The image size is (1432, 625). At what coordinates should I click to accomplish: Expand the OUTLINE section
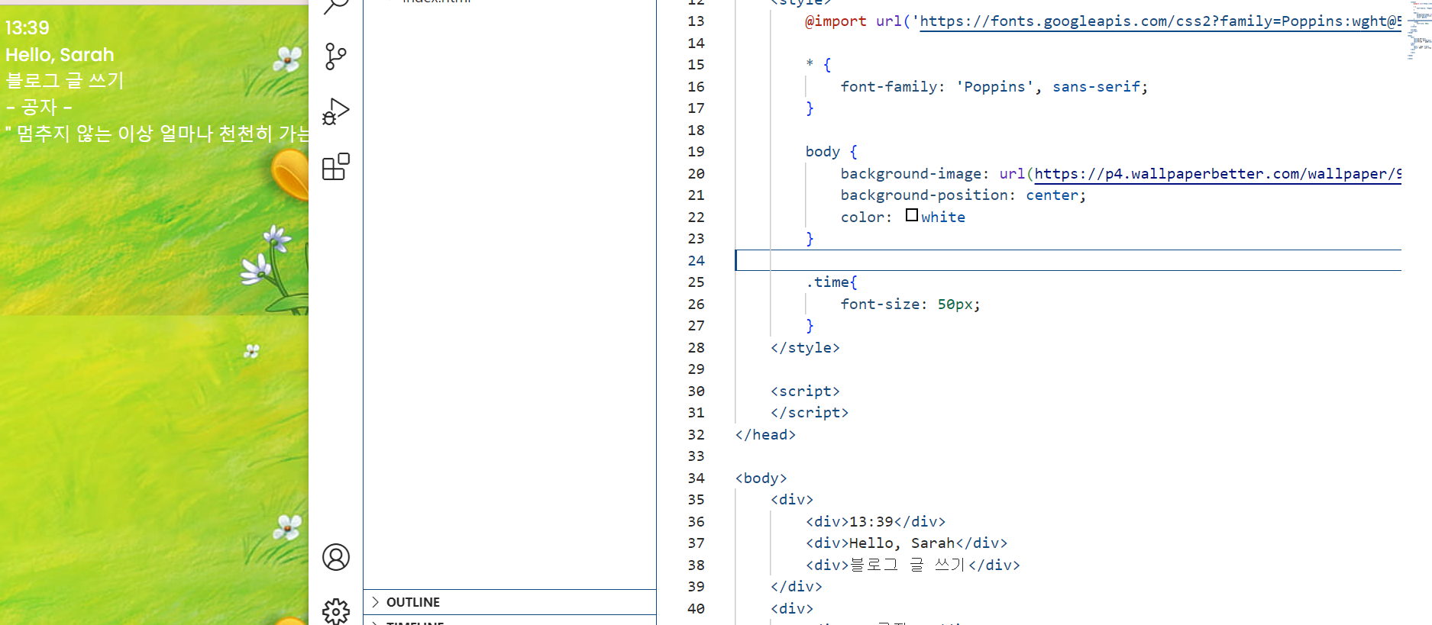[x=509, y=602]
